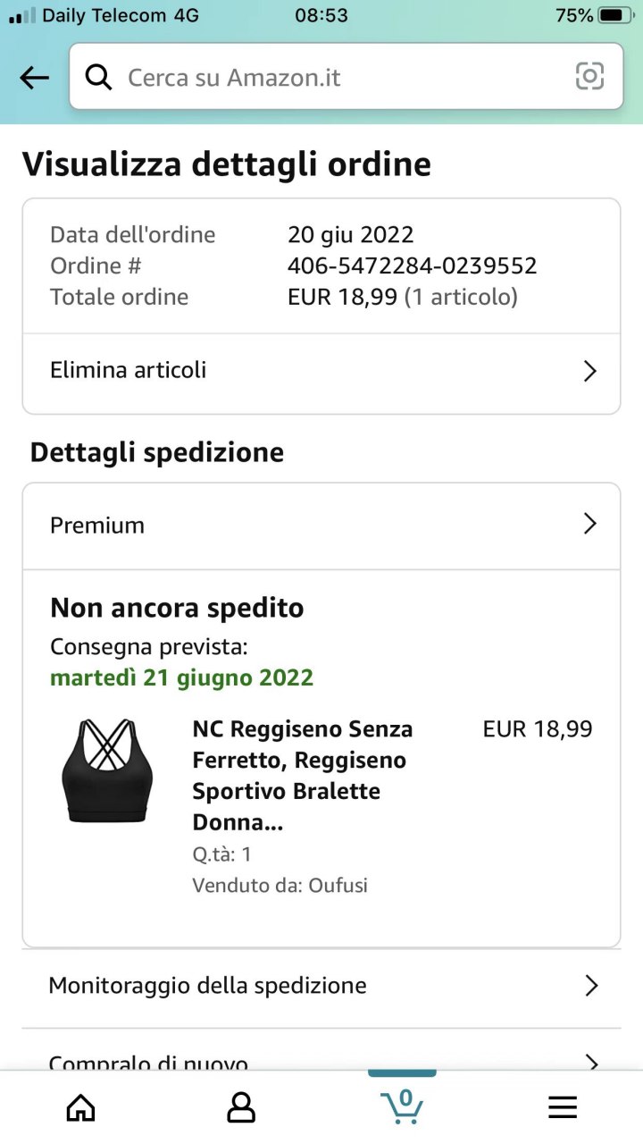Open hamburger menu tab
Image resolution: width=643 pixels, height=1144 pixels.
[x=563, y=1108]
